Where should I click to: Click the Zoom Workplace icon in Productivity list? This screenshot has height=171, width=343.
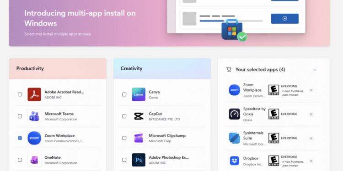click(34, 138)
